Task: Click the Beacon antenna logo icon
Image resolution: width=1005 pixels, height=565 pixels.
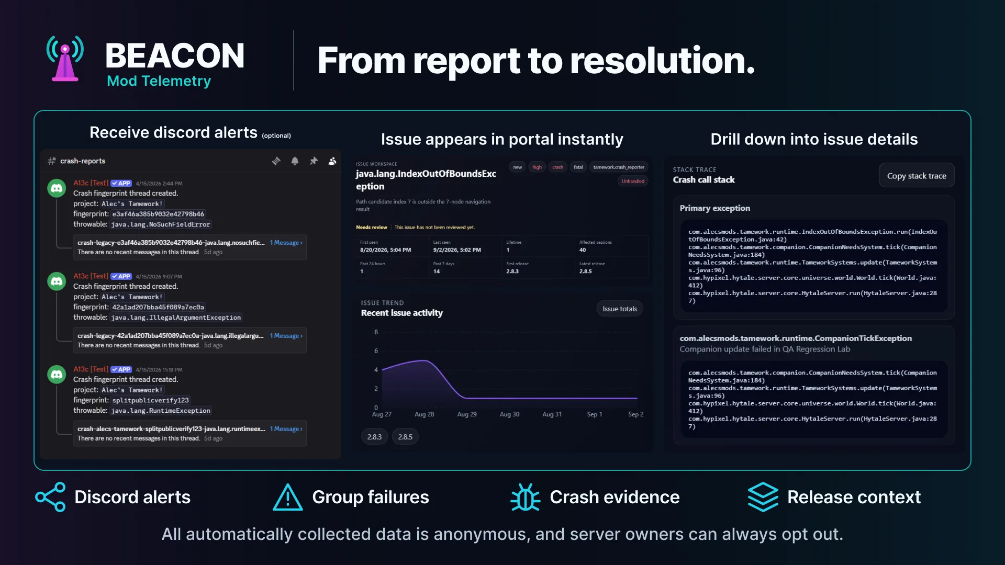Action: pos(65,59)
